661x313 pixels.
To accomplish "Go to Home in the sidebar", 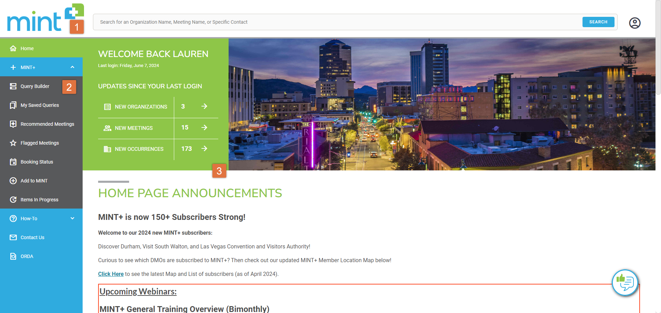I will pyautogui.click(x=41, y=48).
